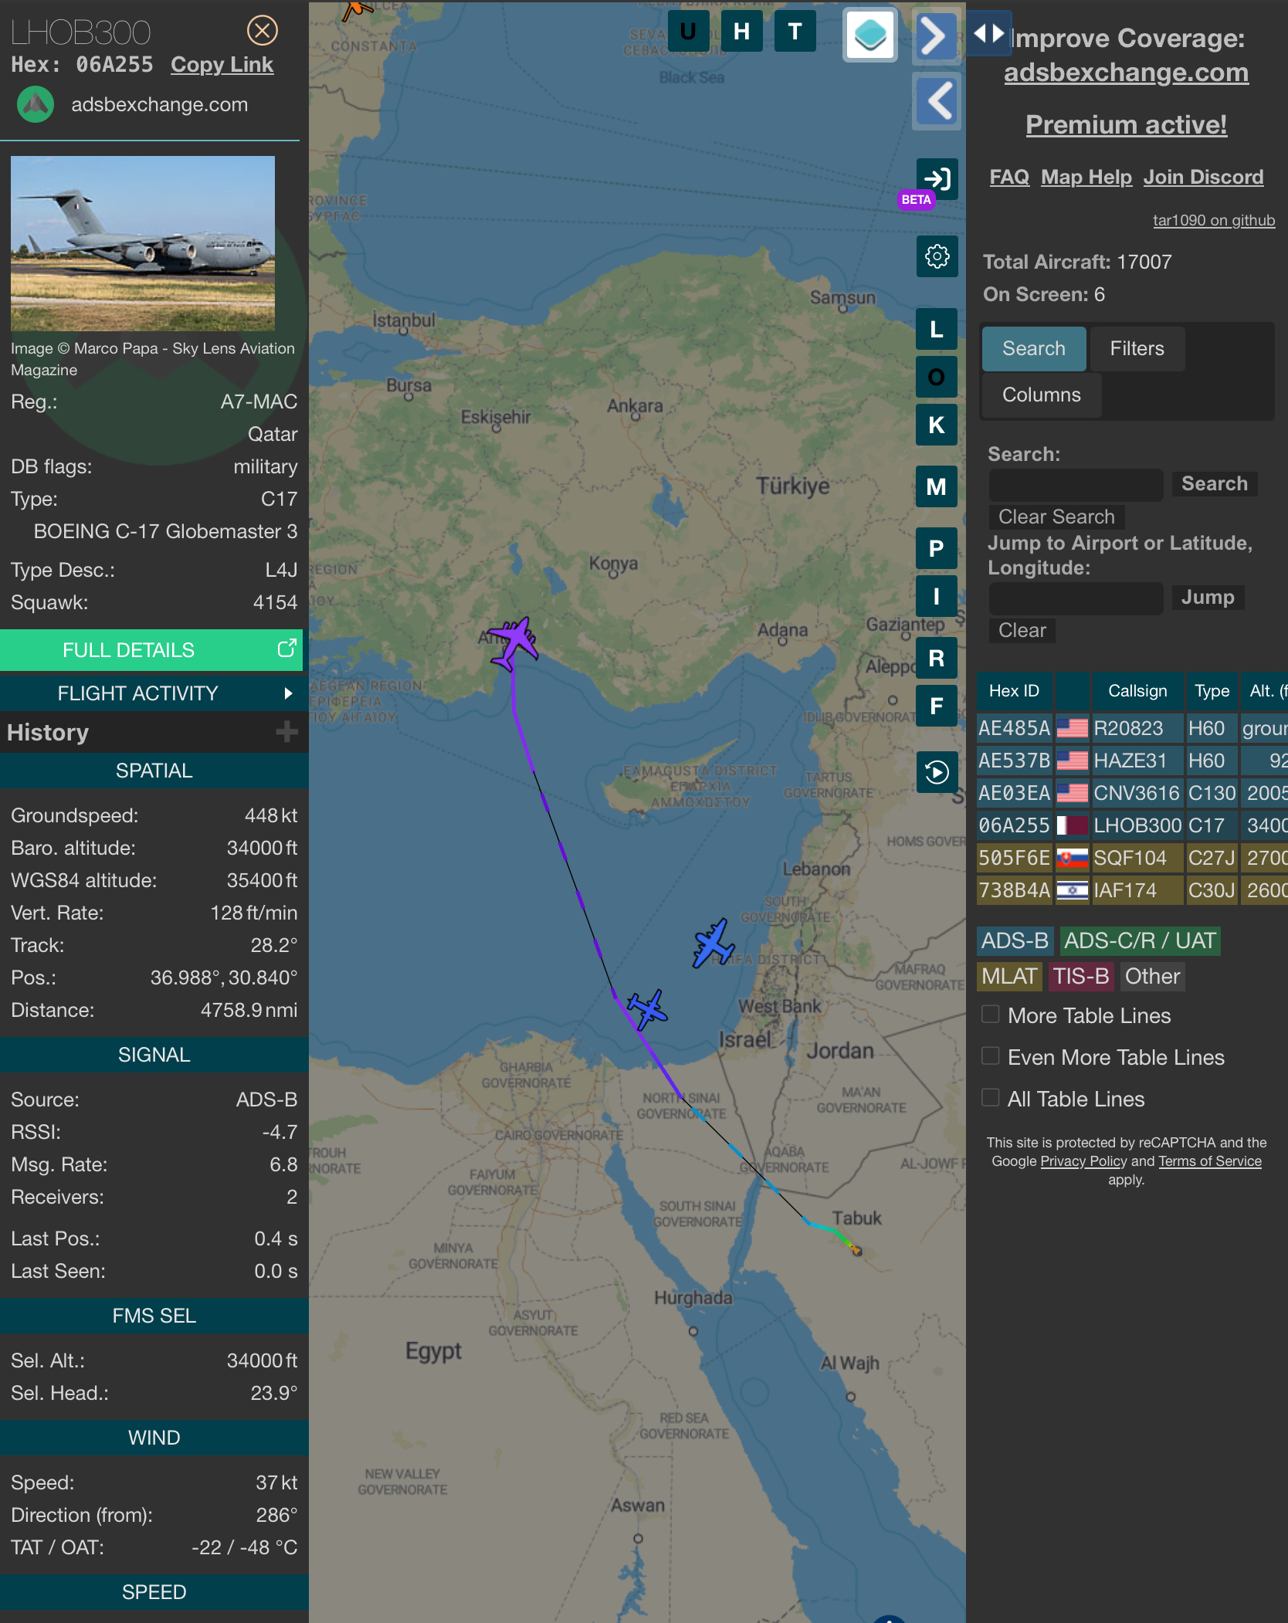Open the Join Discord link
This screenshot has width=1288, height=1623.
coord(1203,178)
